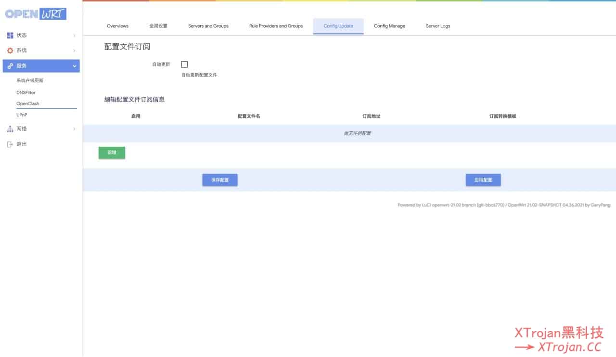This screenshot has width=616, height=357.
Task: Click the logout icon in sidebar
Action: click(x=10, y=144)
